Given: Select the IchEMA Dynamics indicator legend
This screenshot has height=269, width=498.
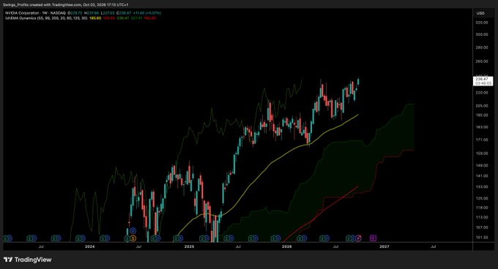Looking at the screenshot, I should [46, 18].
